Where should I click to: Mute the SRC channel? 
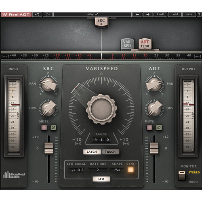44,127
